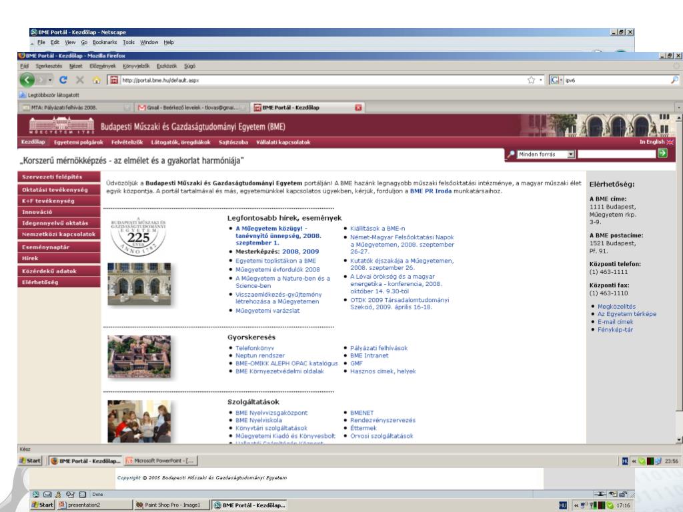The height and width of the screenshot is (512, 683).
Task: Open presentation2 from the bottom taskbar
Action: point(95,505)
